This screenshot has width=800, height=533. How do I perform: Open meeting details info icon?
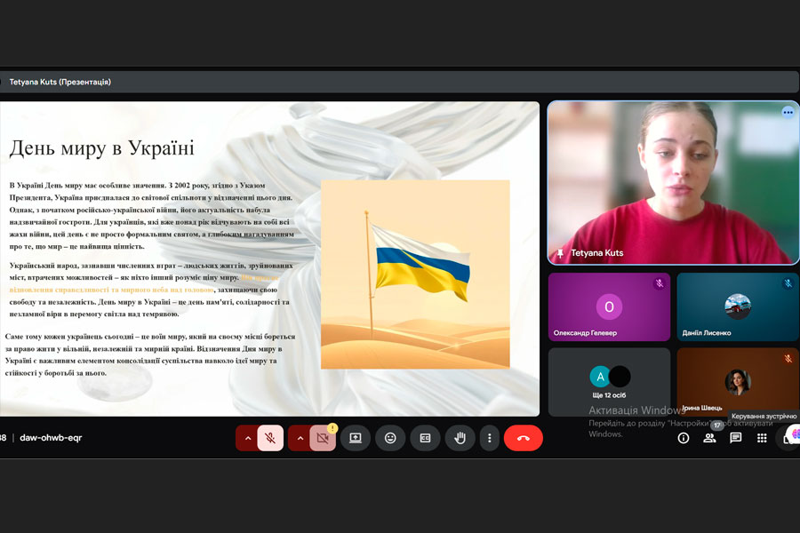pyautogui.click(x=684, y=438)
